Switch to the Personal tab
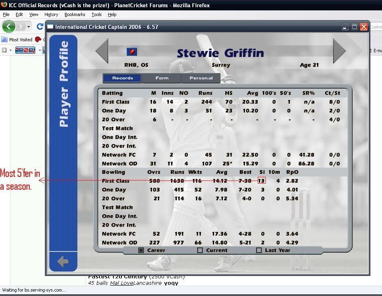Viewport: 382px width, 296px height. coord(201,78)
